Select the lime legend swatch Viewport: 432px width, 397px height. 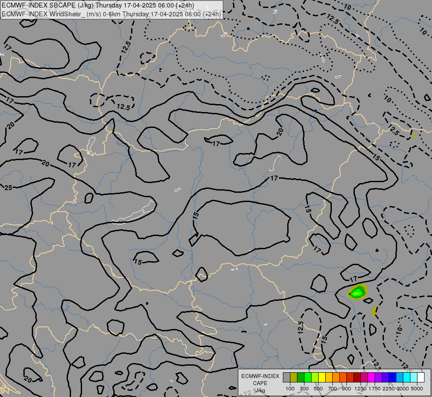tap(315, 378)
